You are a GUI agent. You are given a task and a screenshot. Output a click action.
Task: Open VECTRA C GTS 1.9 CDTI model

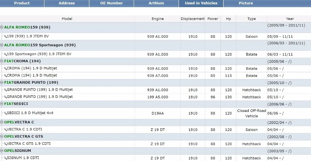29,144
